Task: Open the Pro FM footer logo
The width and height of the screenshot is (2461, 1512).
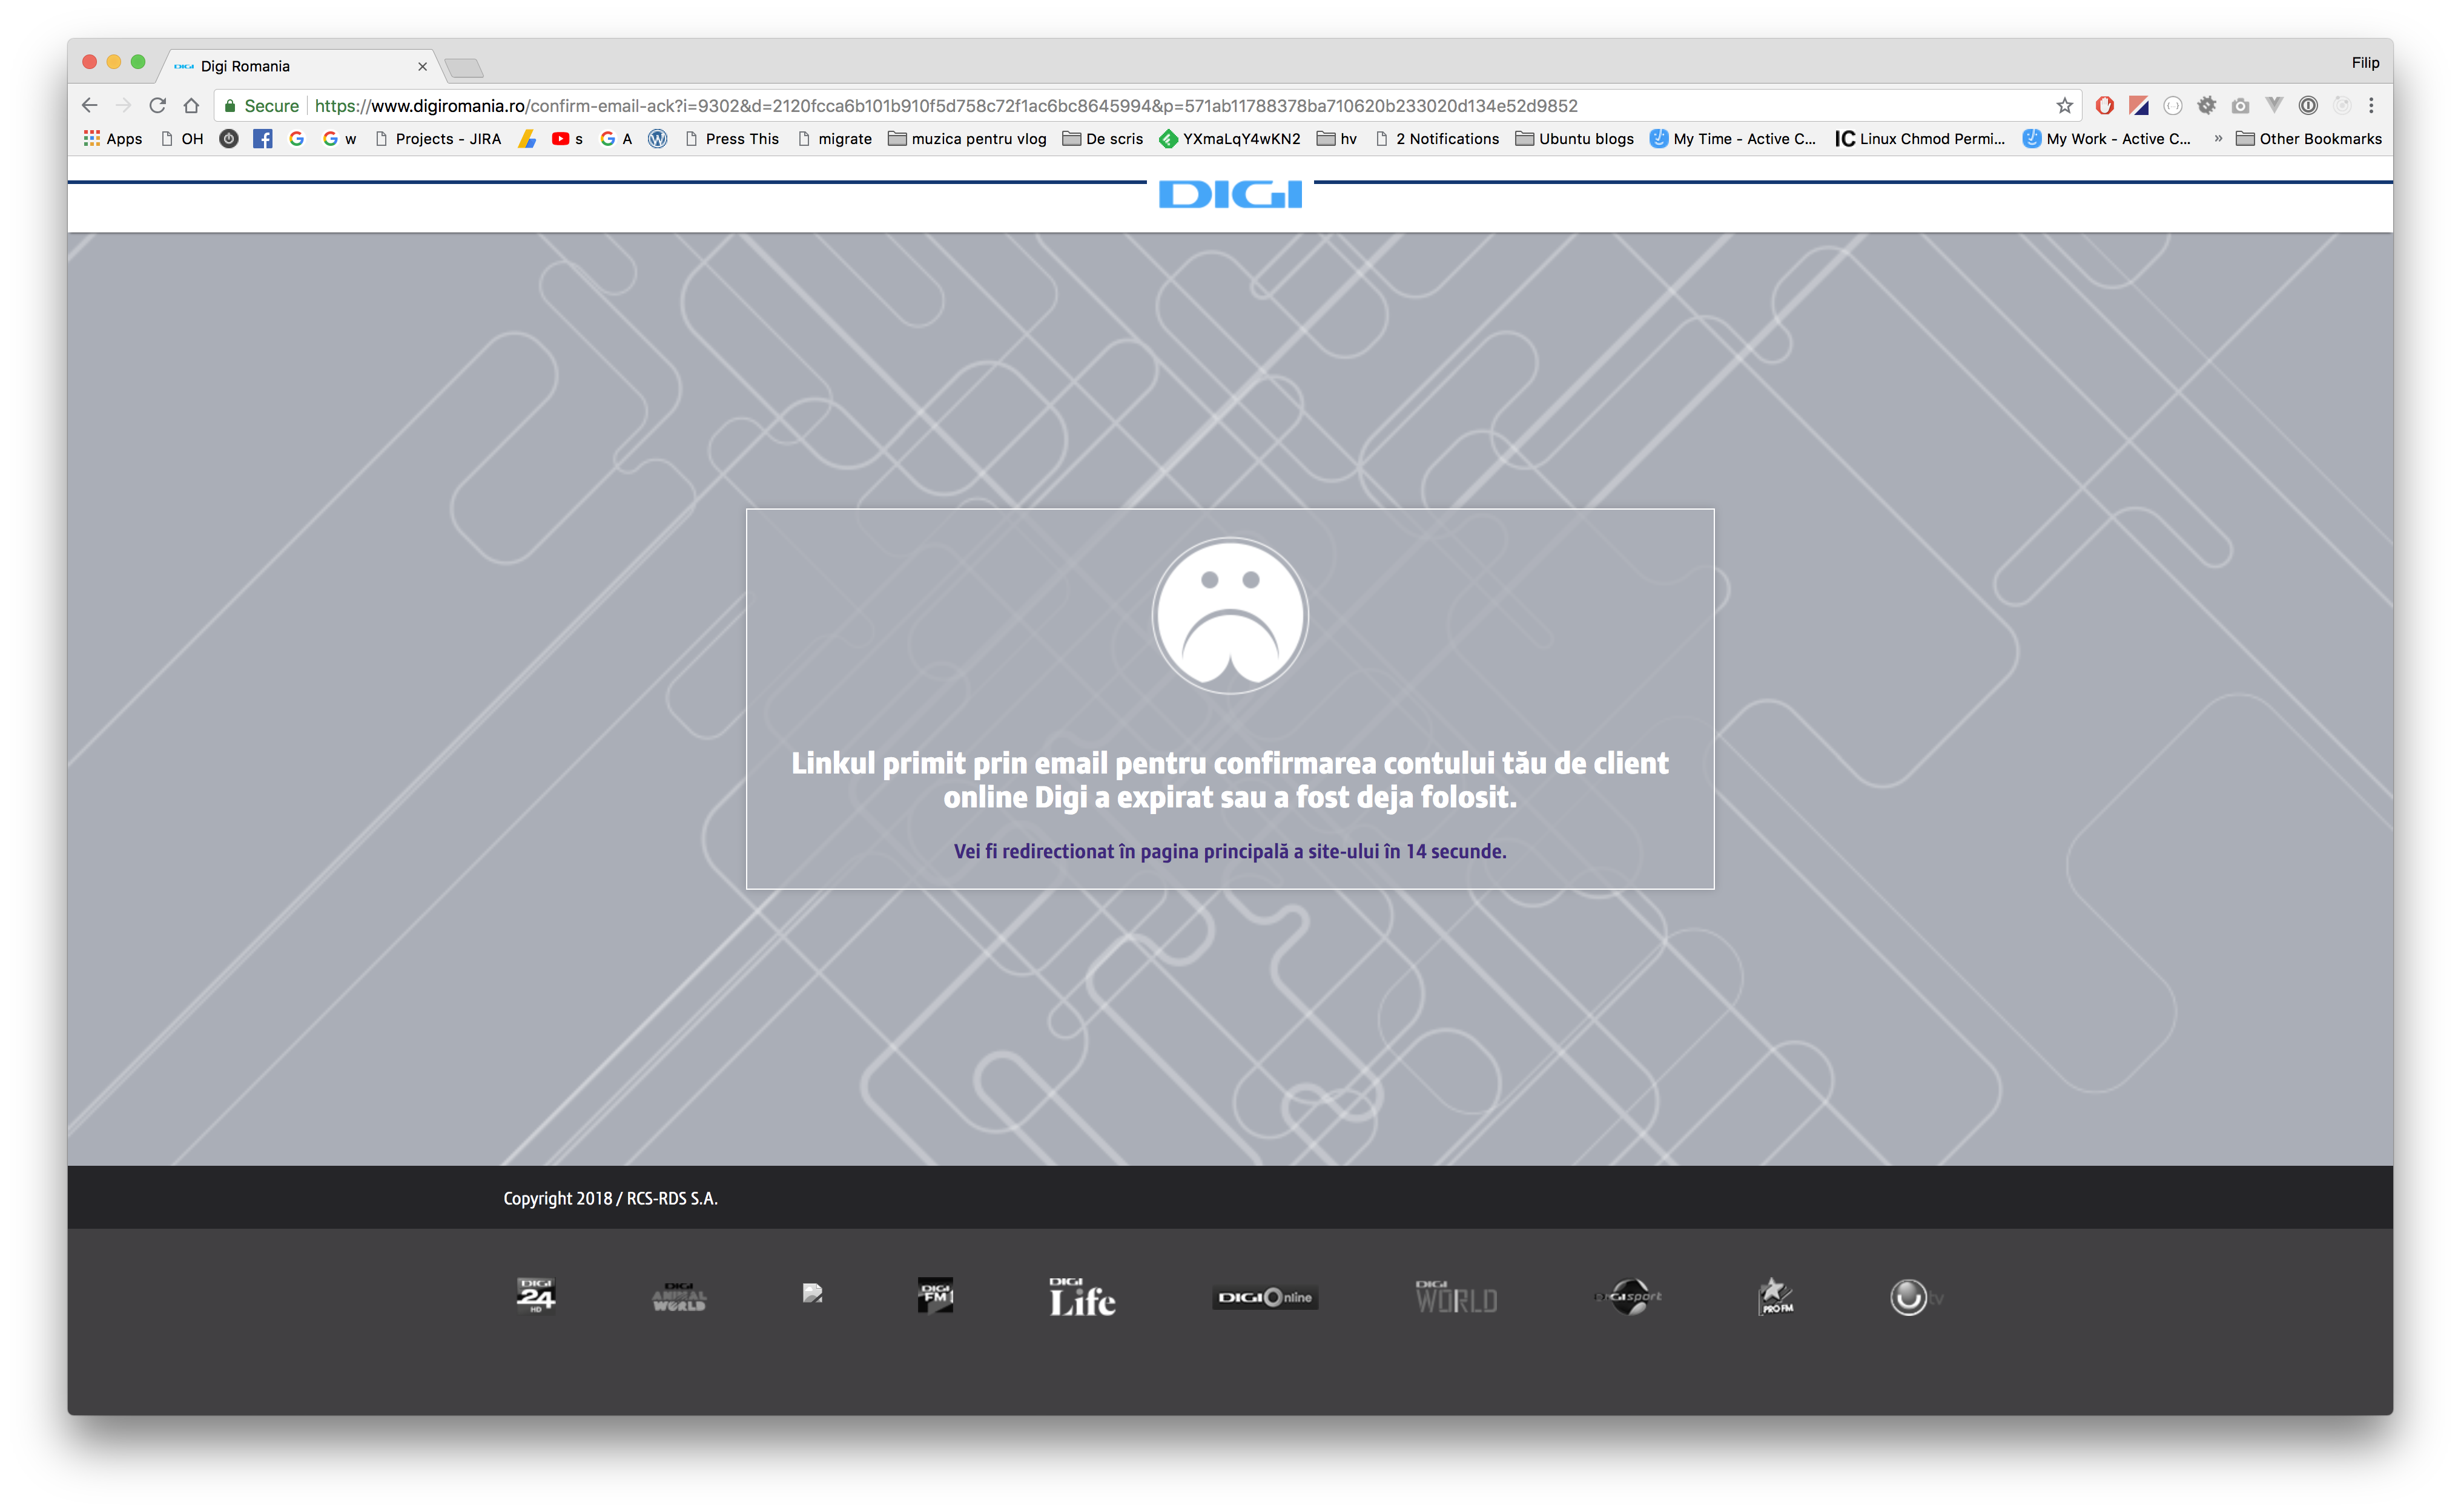Action: click(x=1775, y=1297)
